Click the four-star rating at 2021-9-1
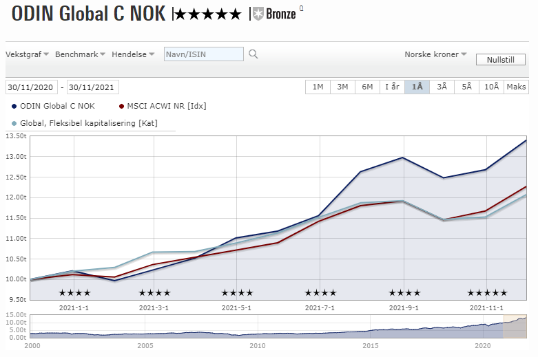The width and height of the screenshot is (538, 357). click(x=404, y=293)
